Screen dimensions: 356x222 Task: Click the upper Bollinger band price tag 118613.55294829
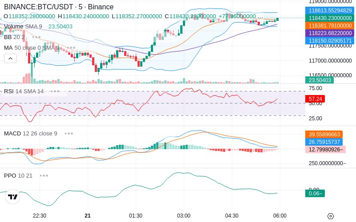pos(330,10)
